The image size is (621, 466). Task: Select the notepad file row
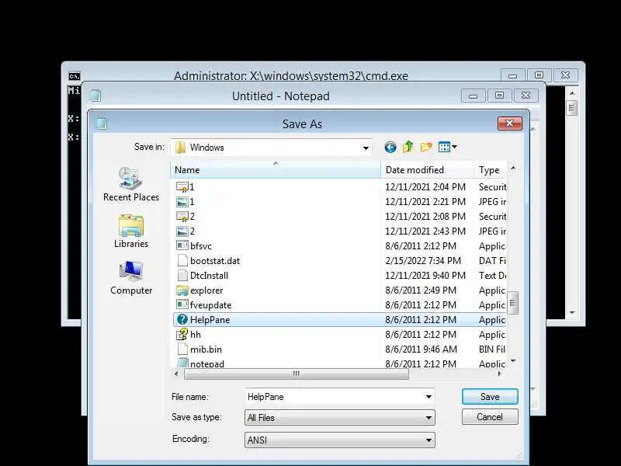coord(340,363)
